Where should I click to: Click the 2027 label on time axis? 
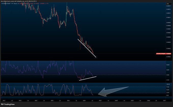100,101
